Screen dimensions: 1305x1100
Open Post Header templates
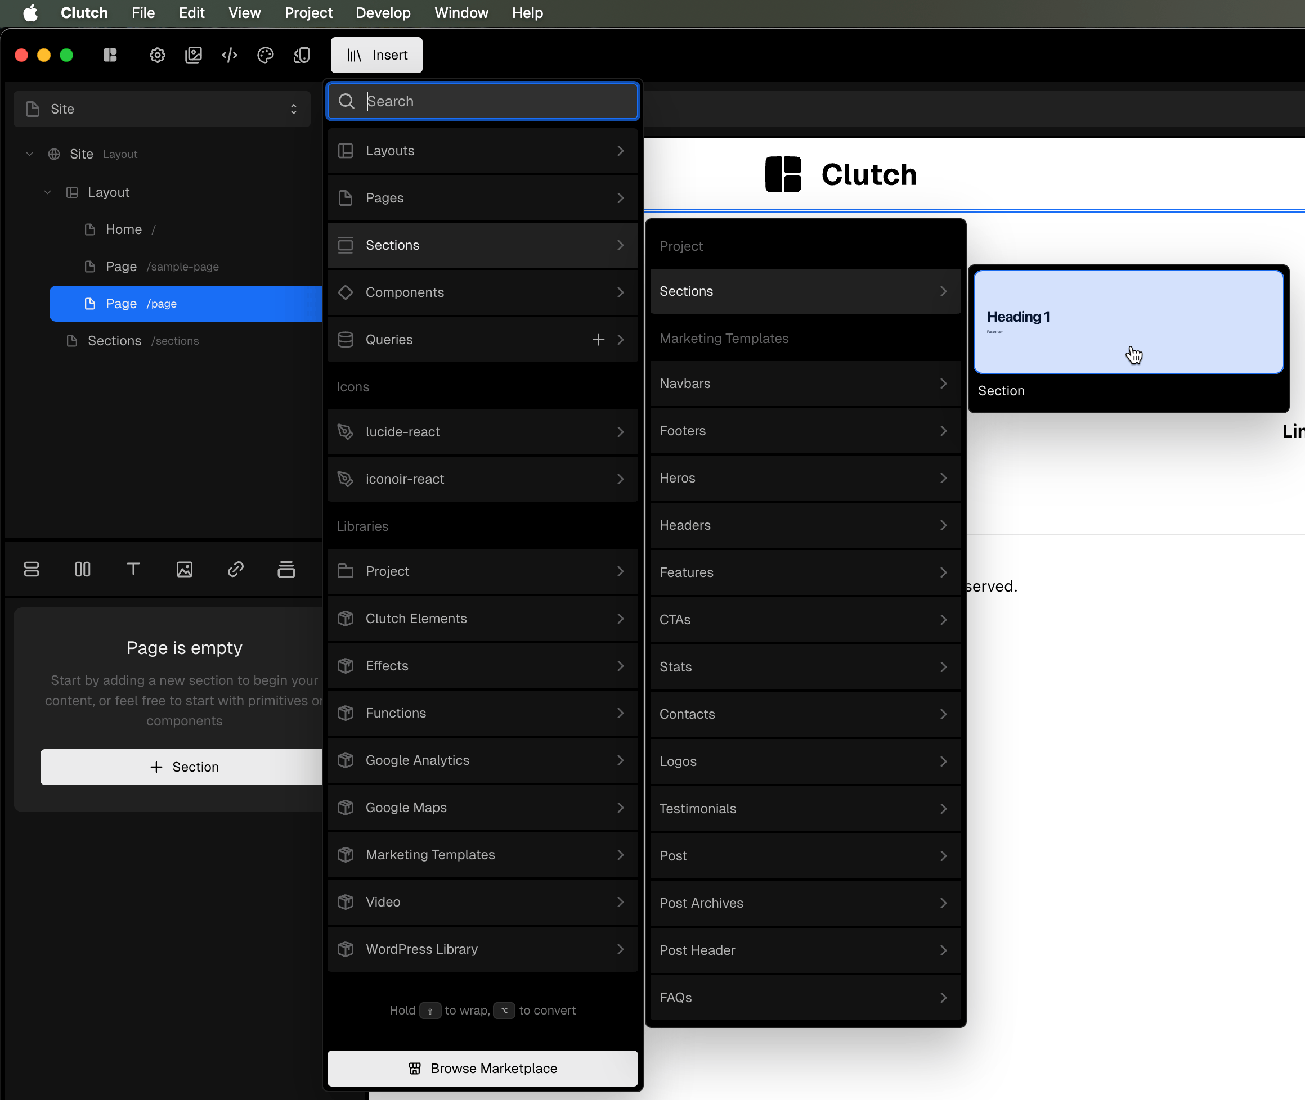pos(805,950)
